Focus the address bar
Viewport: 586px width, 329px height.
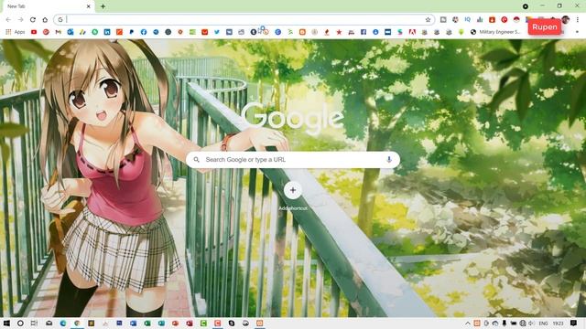point(244,20)
